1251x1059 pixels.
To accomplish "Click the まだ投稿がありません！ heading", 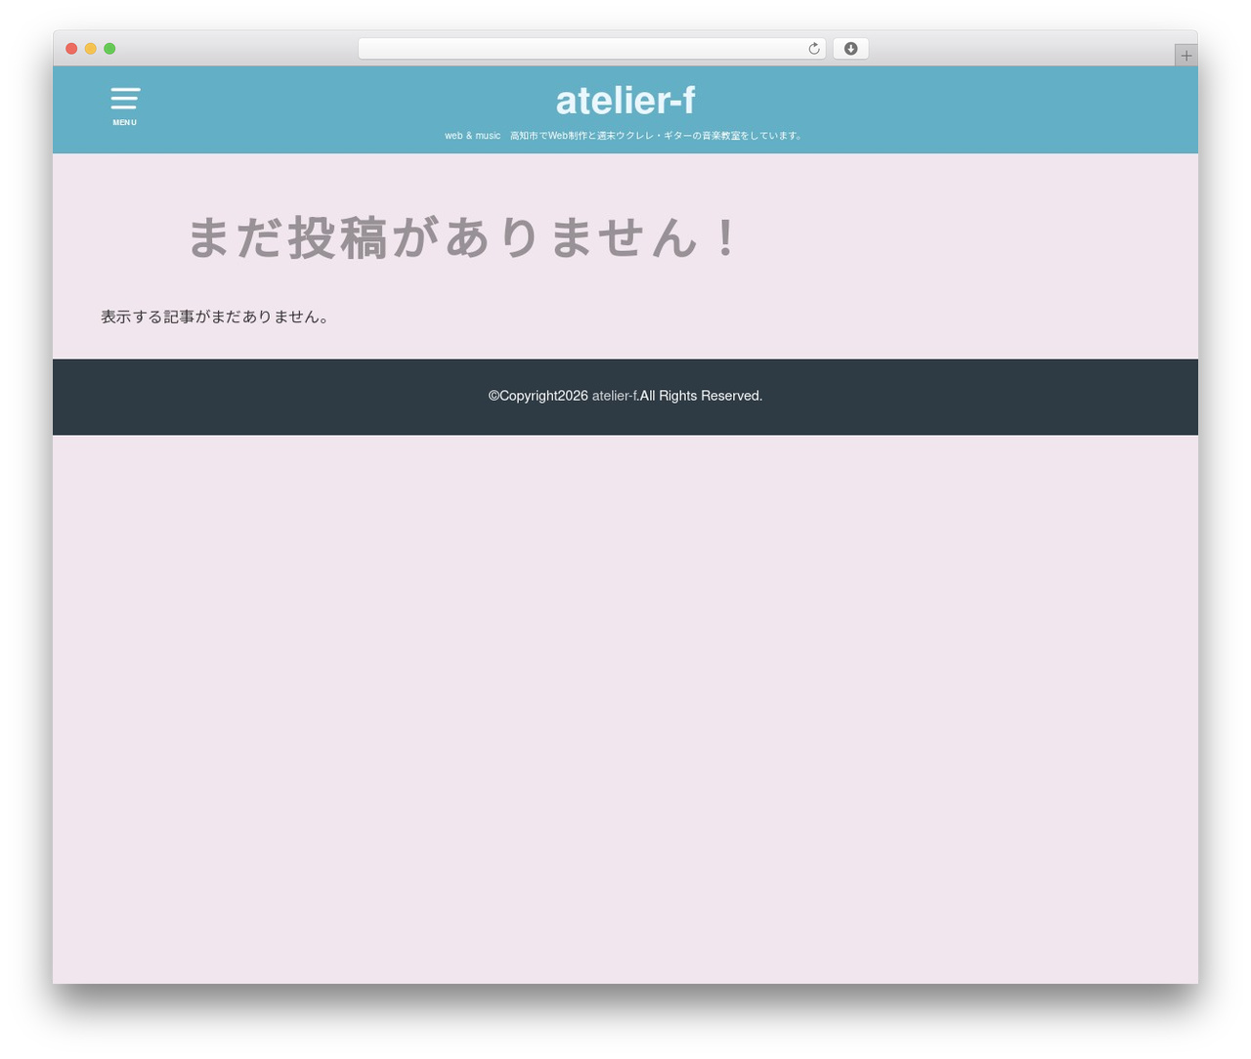I will point(464,238).
